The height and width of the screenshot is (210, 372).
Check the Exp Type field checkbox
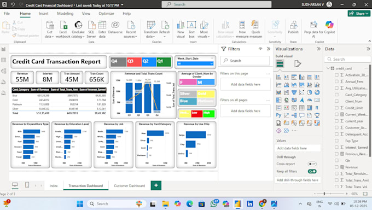336,141
